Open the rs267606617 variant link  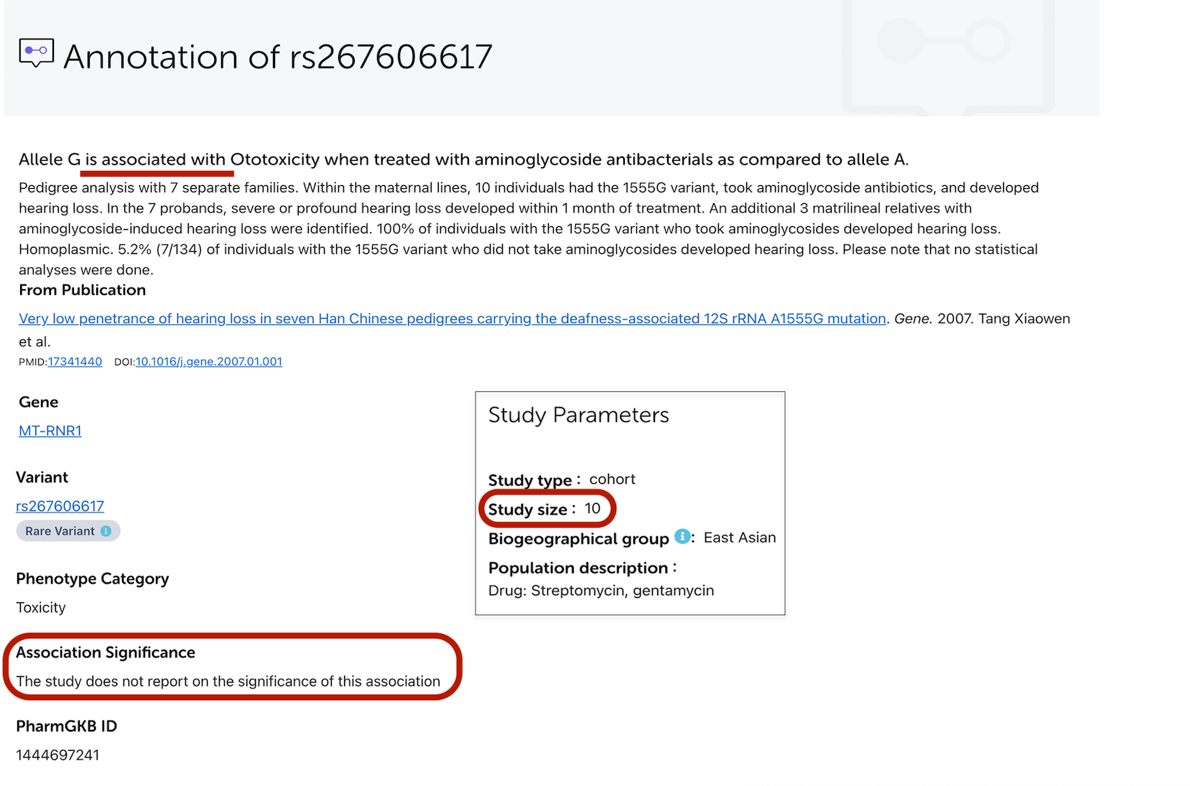[60, 506]
